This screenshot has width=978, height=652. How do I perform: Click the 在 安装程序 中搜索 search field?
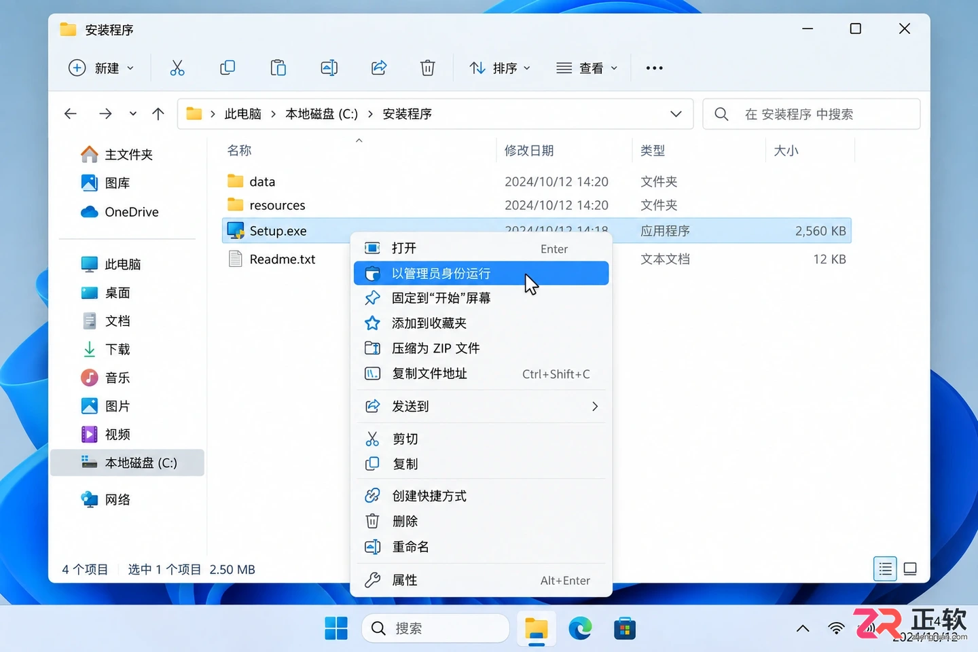(812, 113)
